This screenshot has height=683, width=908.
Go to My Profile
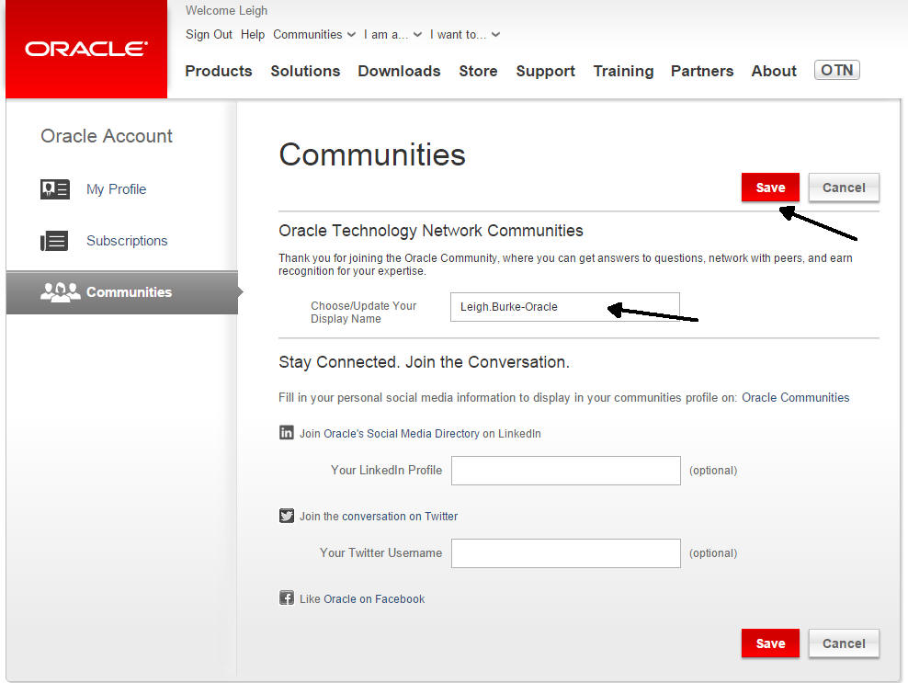click(116, 189)
